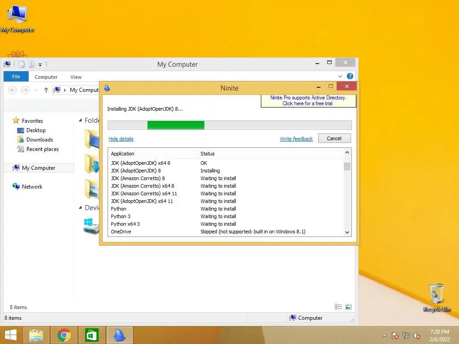Switch to details view icon in explorer

(x=338, y=306)
